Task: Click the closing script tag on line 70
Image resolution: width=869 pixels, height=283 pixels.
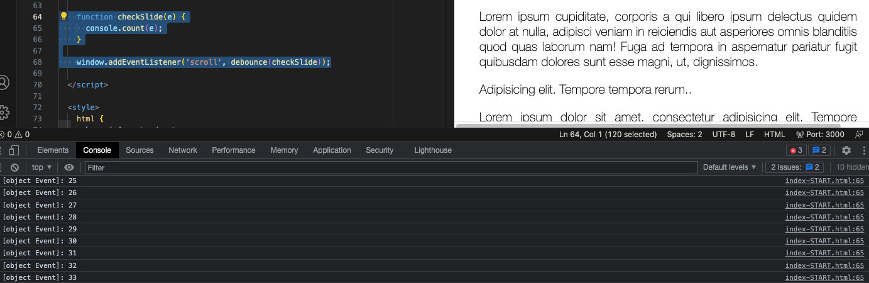Action: click(88, 85)
